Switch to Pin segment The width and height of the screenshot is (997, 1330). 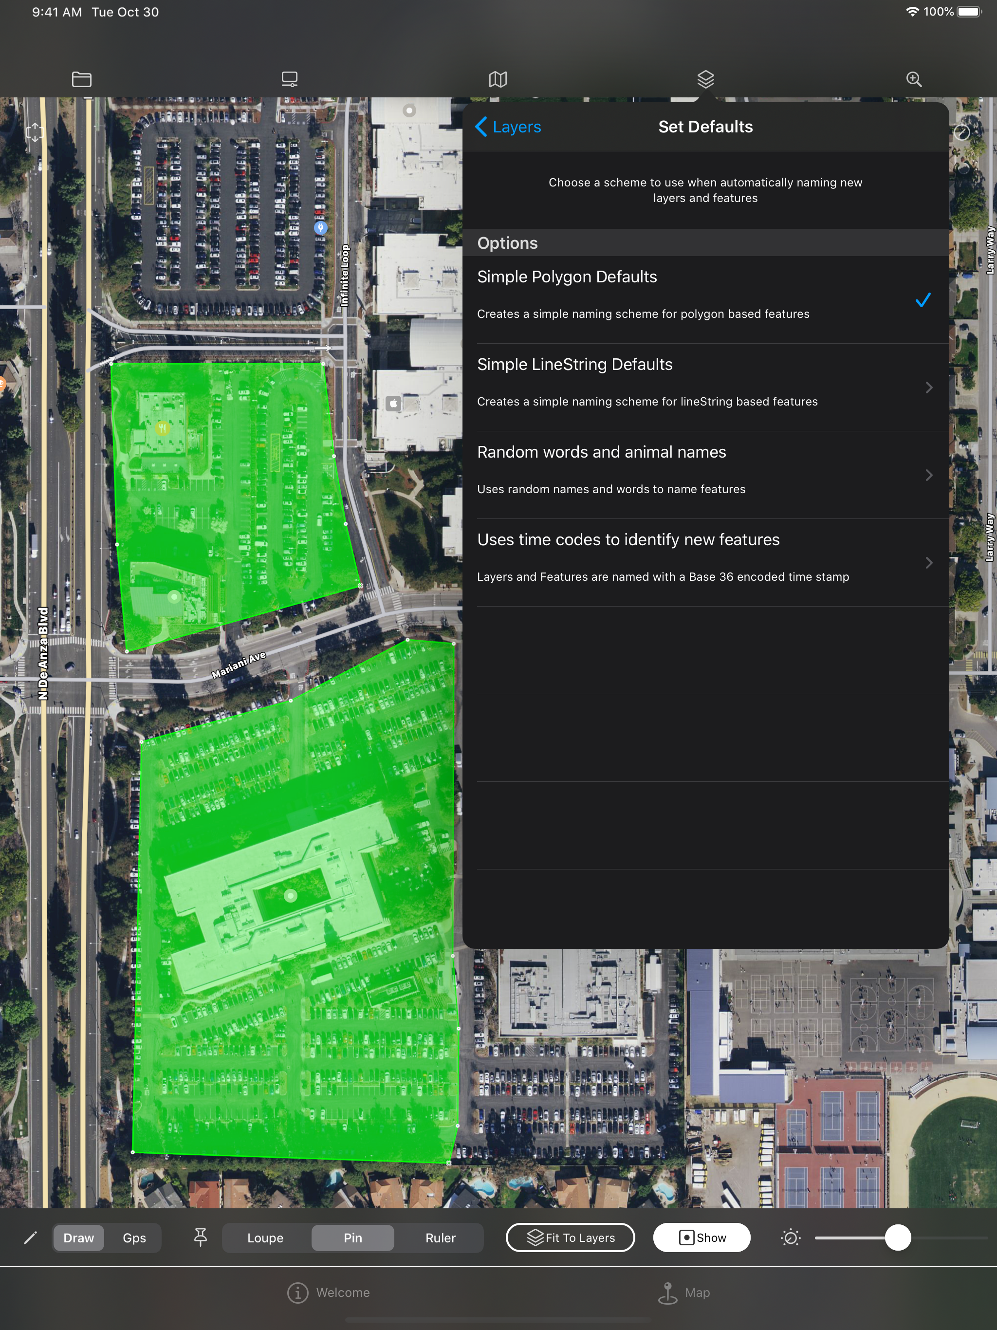point(353,1238)
